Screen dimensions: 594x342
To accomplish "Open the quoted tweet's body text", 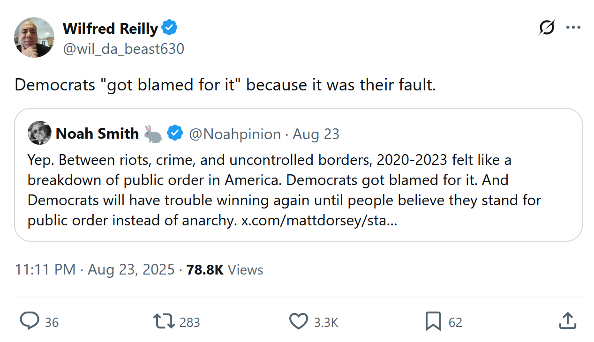I will click(281, 190).
